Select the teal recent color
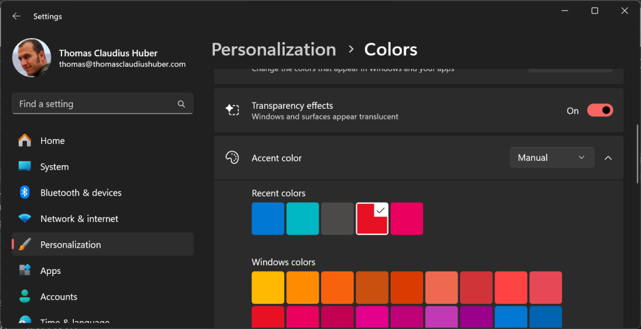This screenshot has height=329, width=641. (302, 219)
